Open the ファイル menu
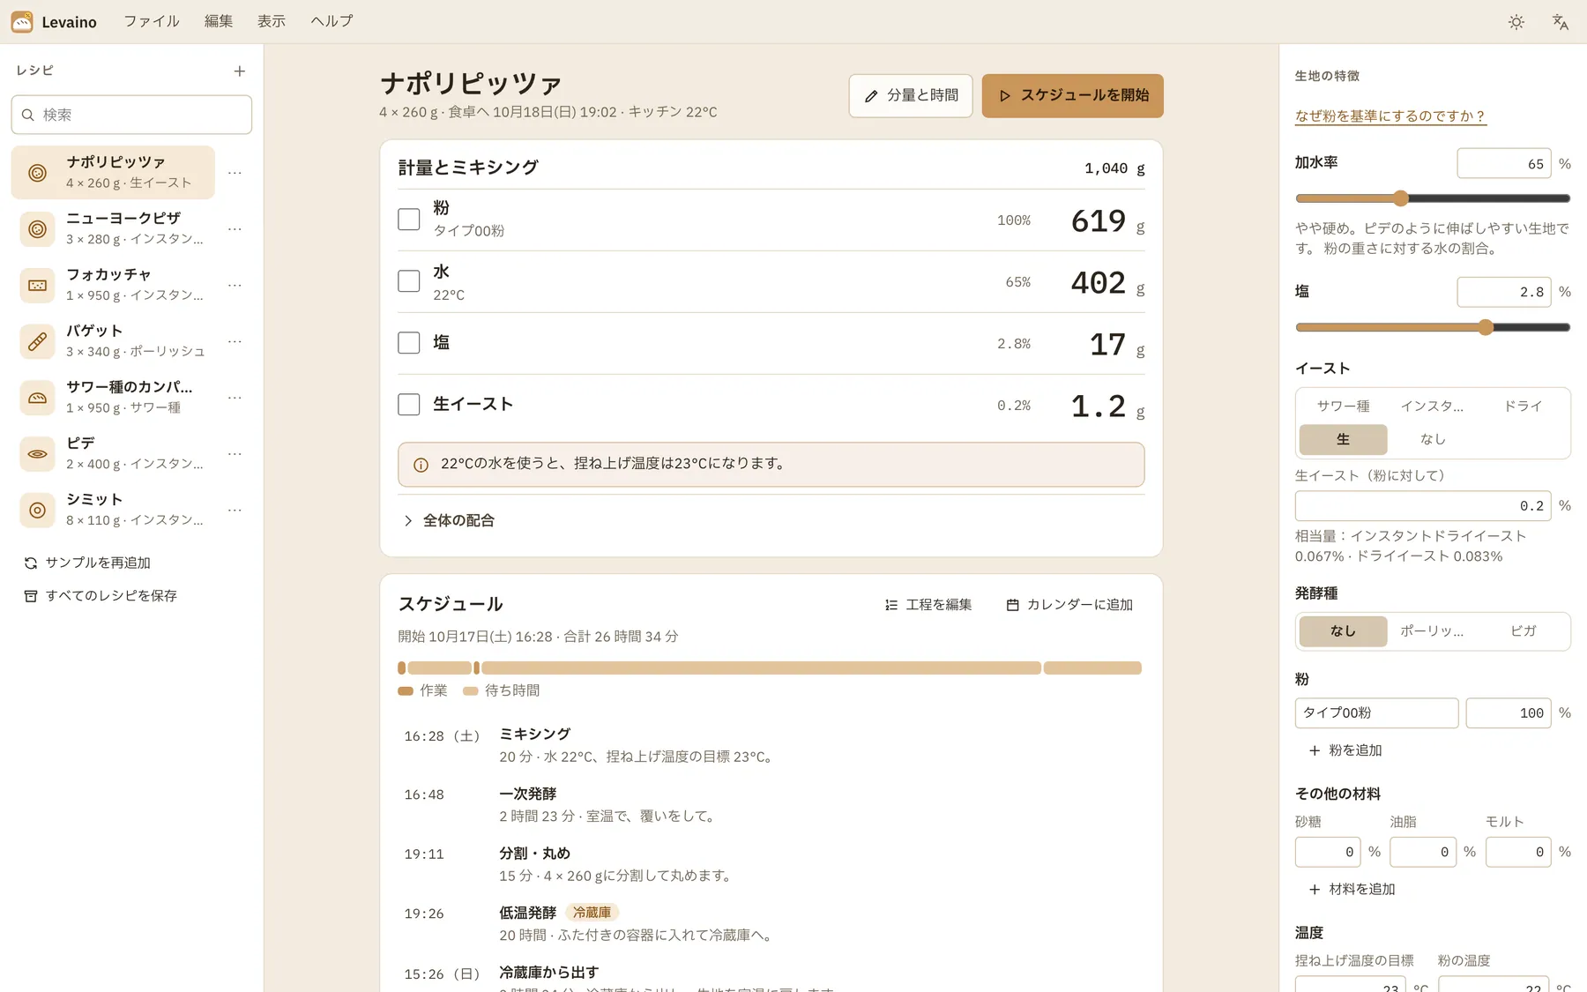Screen dimensions: 1587x992 152,21
